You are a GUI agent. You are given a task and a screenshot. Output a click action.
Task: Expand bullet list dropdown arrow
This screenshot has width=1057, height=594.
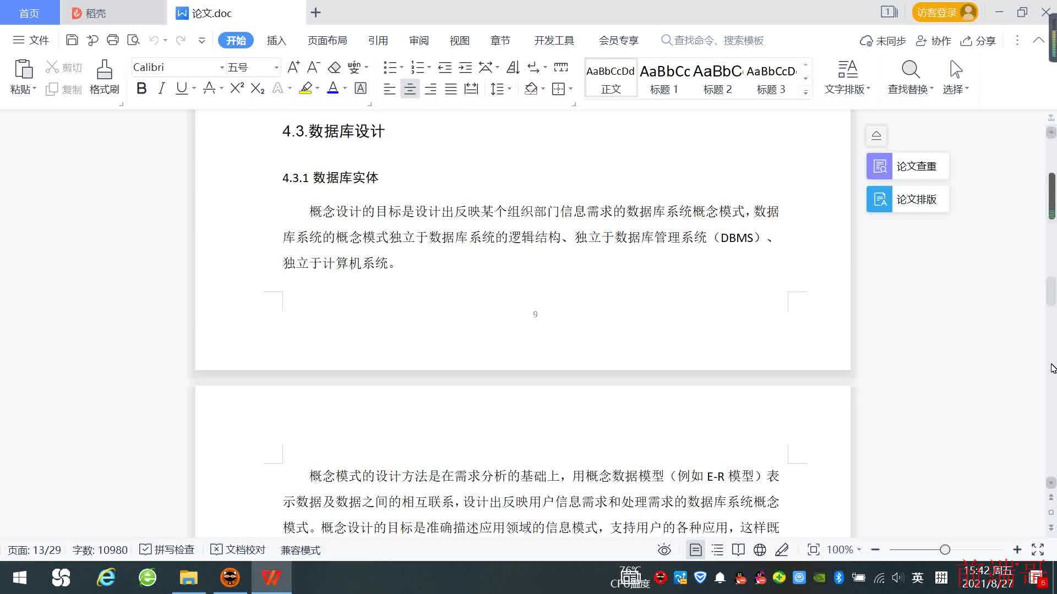[x=401, y=68]
